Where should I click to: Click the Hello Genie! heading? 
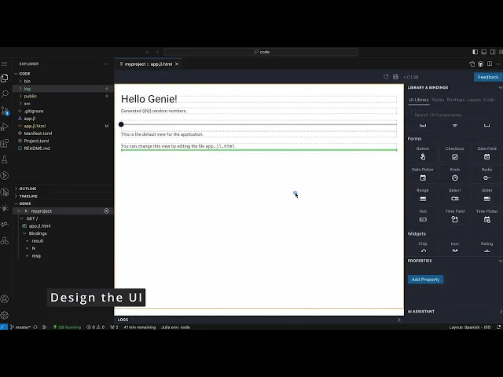(149, 99)
